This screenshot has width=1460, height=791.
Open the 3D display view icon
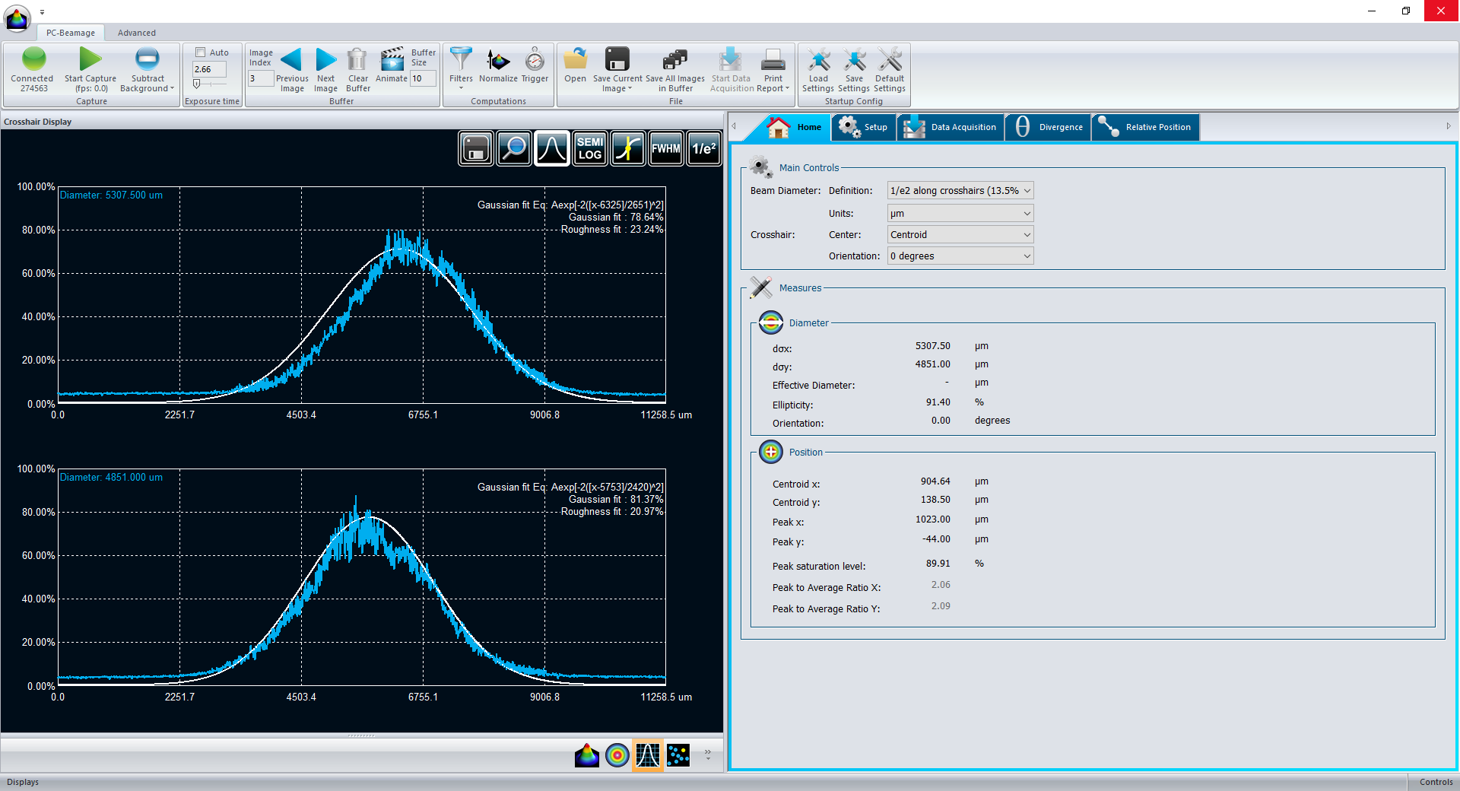tap(586, 755)
